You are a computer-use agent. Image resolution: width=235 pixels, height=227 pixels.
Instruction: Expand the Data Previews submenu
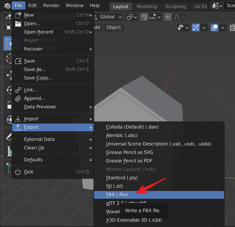[53, 107]
